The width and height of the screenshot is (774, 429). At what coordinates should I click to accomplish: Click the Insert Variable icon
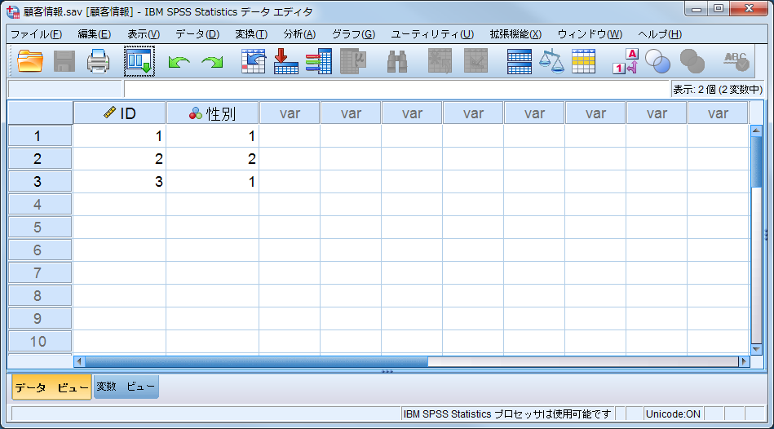(475, 62)
